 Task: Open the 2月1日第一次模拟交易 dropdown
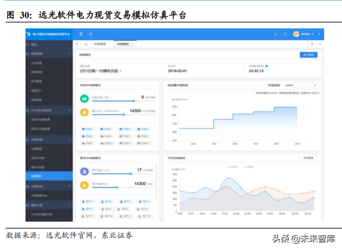pos(100,71)
